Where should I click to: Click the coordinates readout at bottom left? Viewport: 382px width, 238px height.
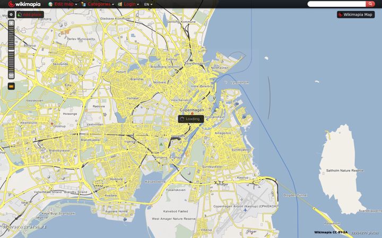tap(24, 227)
